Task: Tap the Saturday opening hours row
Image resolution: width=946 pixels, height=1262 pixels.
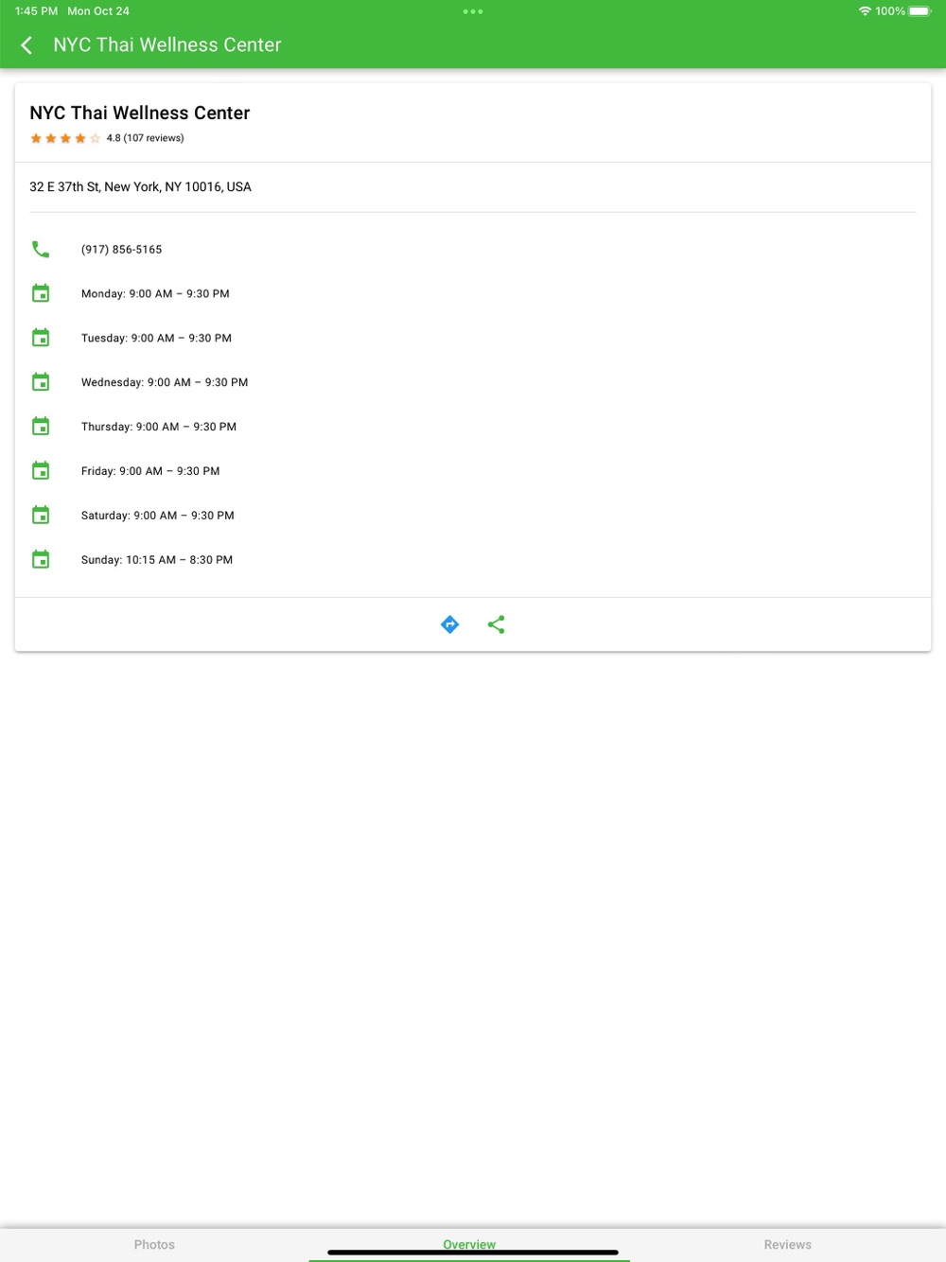Action: click(157, 516)
